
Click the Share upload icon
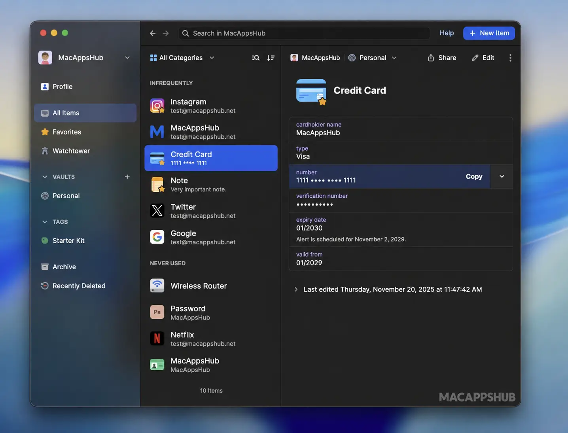click(x=431, y=58)
